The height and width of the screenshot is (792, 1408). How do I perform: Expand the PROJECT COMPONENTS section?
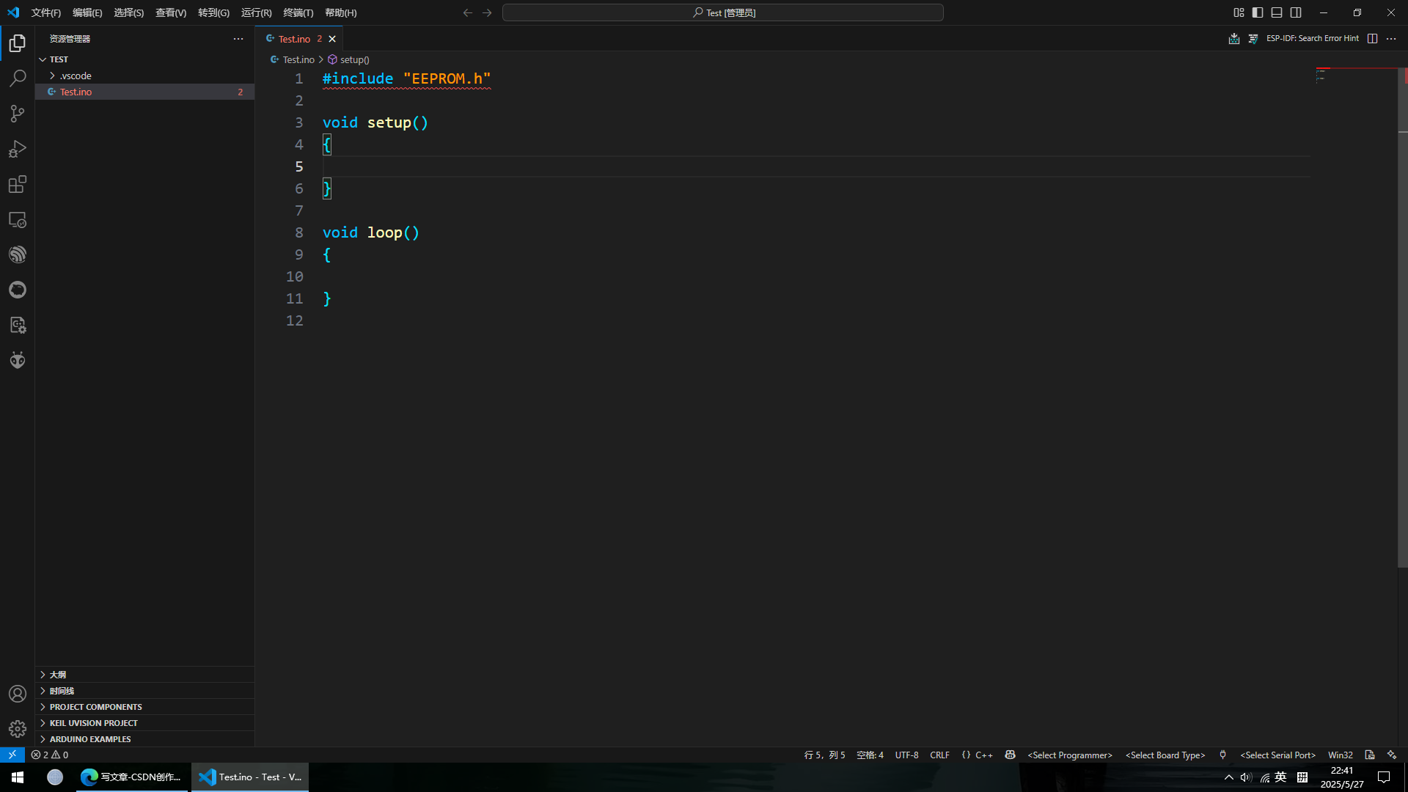coord(95,707)
